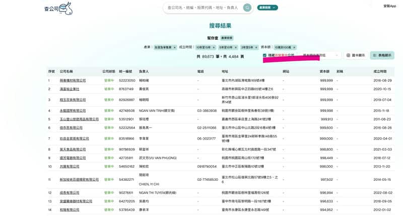The height and width of the screenshot is (216, 403).
Task: Click phone number 02-25111066
Action: 207,128
